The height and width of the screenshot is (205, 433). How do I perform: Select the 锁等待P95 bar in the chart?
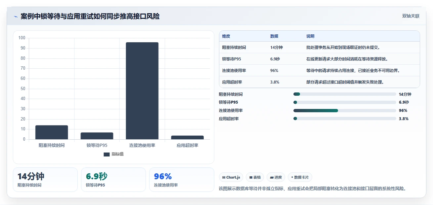[x=97, y=136]
